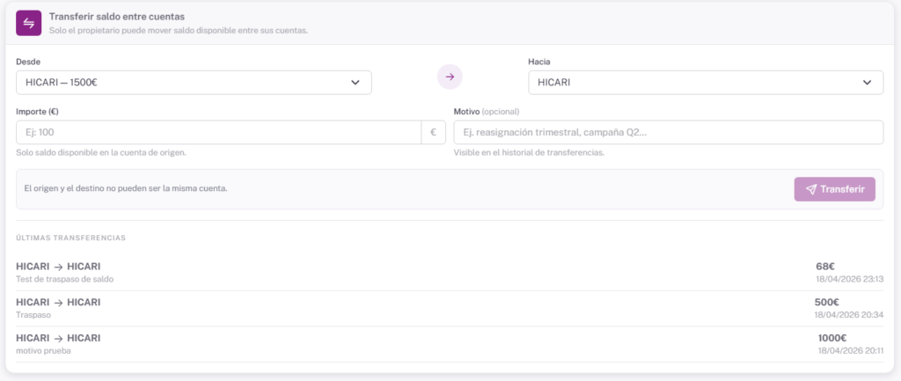Expand the Hacia destination account dropdown

[705, 83]
